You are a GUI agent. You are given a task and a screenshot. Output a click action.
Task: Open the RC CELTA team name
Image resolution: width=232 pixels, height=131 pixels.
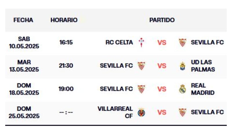click(x=119, y=43)
